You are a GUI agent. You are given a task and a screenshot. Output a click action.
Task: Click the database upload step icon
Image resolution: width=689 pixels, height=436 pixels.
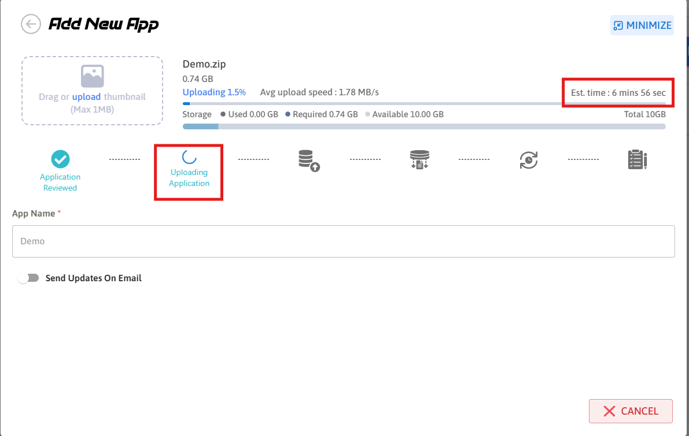[x=309, y=160]
